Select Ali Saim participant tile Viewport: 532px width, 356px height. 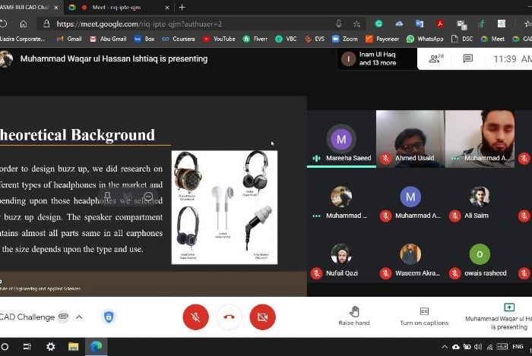480,202
